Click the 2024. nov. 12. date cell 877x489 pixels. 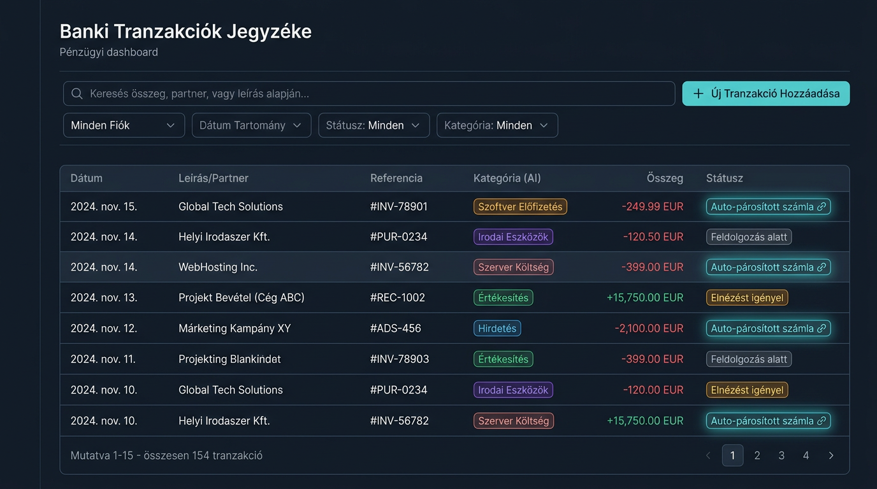pyautogui.click(x=104, y=329)
